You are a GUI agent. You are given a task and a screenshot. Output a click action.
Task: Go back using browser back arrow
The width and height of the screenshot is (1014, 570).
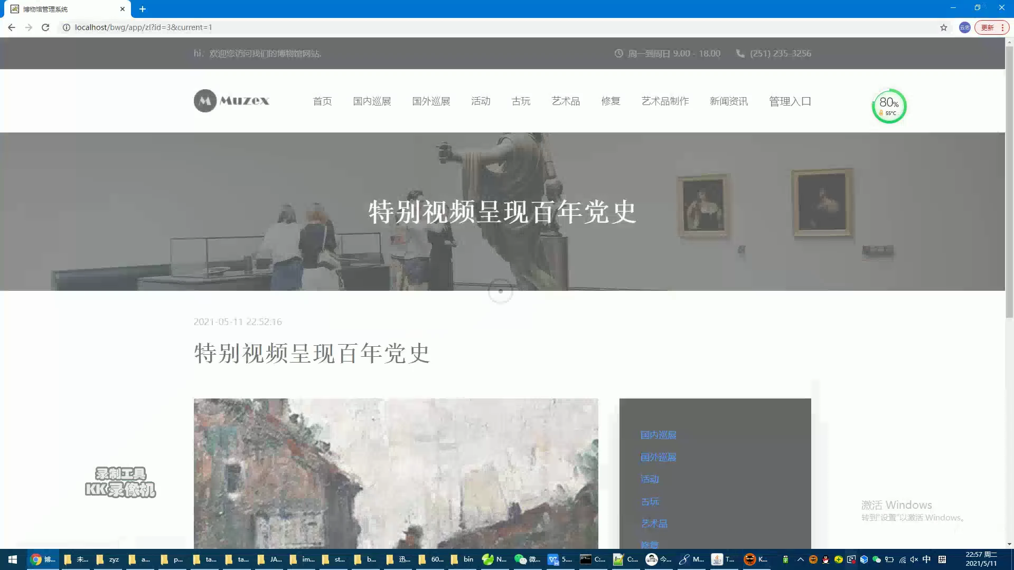coord(12,27)
